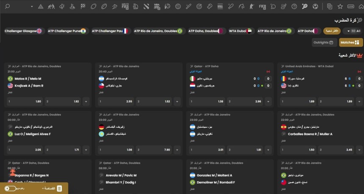Expand more markets arrow in WTA Dubai card
Image resolution: width=364 pixels, height=194 pixels.
(359, 101)
